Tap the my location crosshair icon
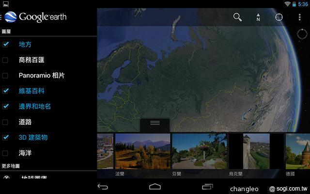This screenshot has height=194, width=310. [x=279, y=17]
